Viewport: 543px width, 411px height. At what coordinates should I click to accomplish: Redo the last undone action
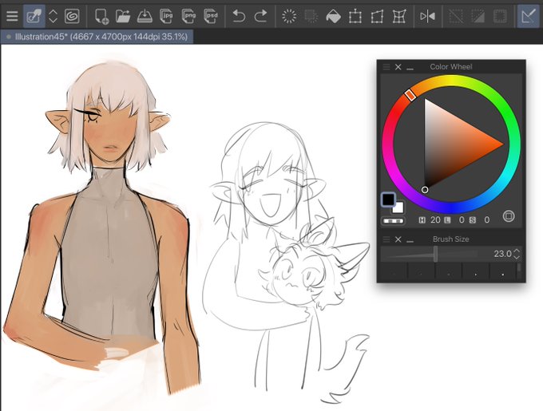pos(260,16)
